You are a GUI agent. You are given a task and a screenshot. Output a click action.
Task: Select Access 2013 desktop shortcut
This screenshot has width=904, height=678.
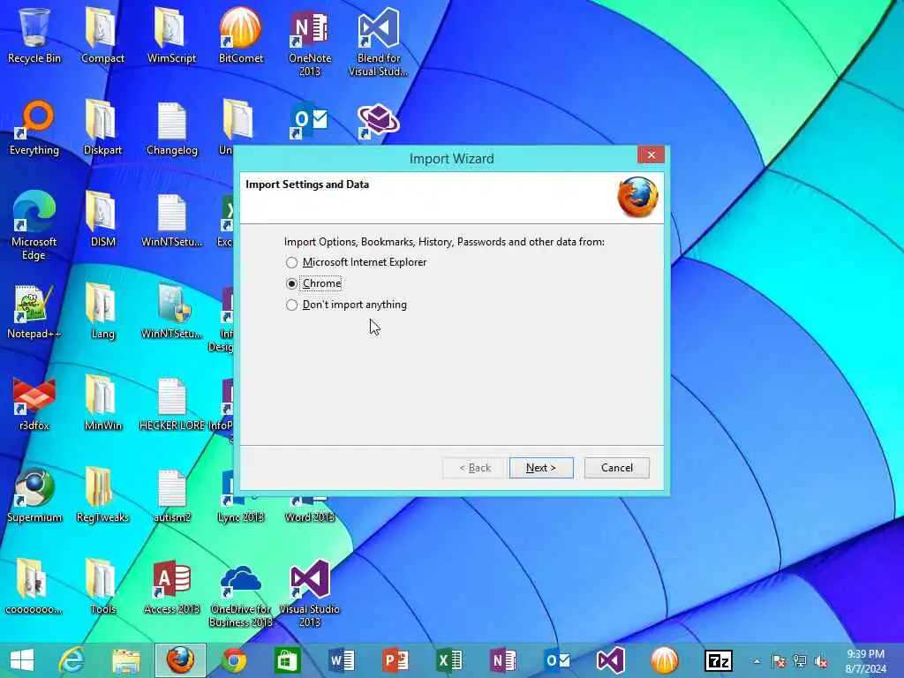coord(171,586)
